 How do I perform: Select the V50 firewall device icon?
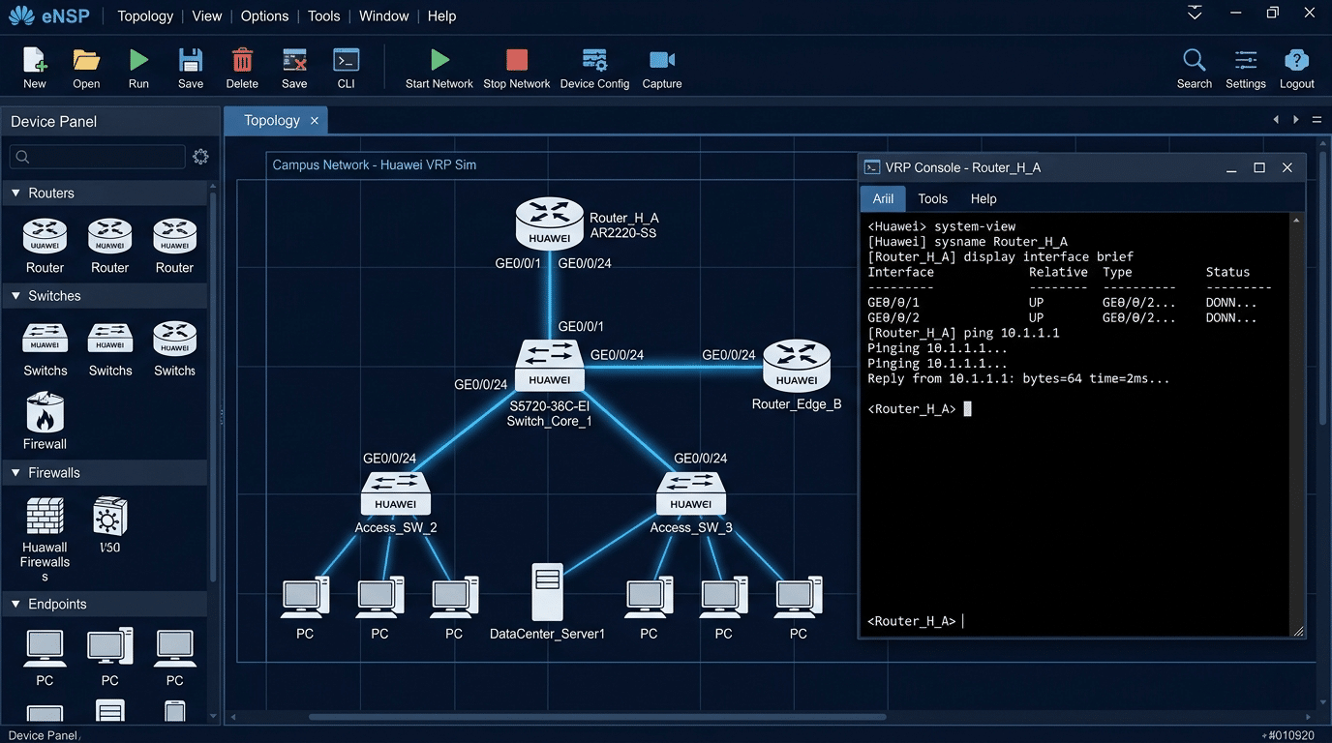pos(109,517)
